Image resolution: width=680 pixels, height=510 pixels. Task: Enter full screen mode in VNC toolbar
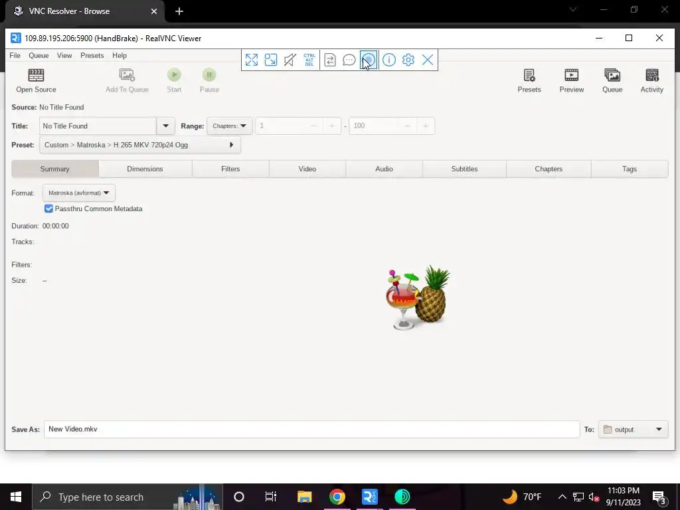point(252,60)
